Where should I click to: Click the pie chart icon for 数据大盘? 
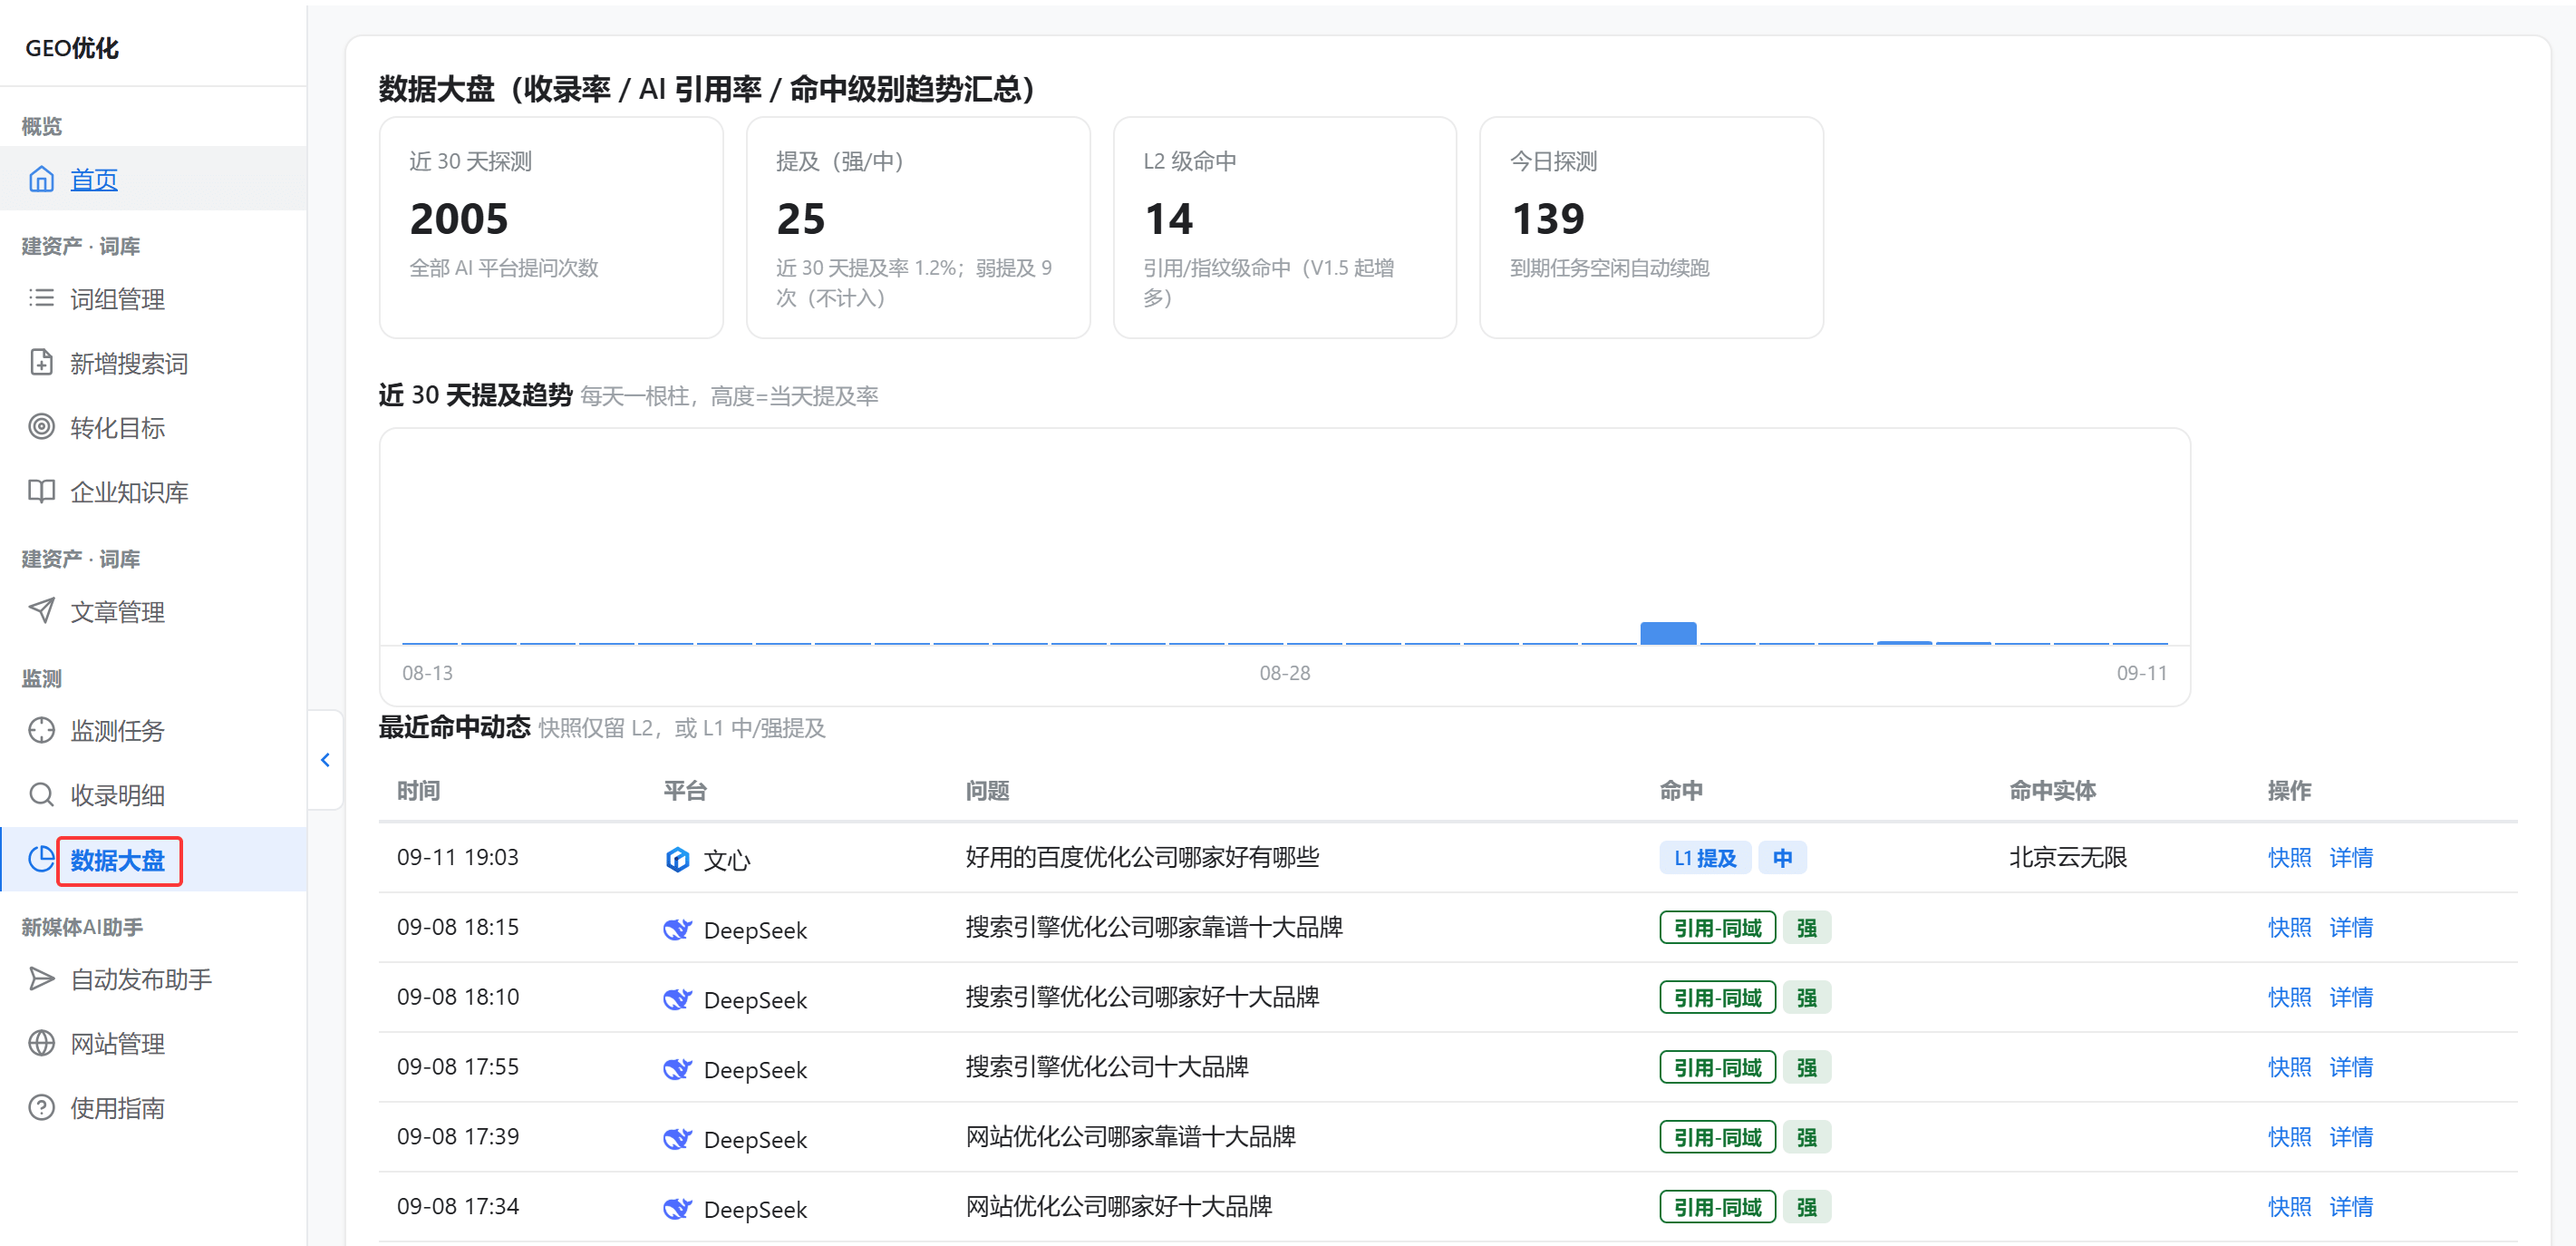point(41,859)
